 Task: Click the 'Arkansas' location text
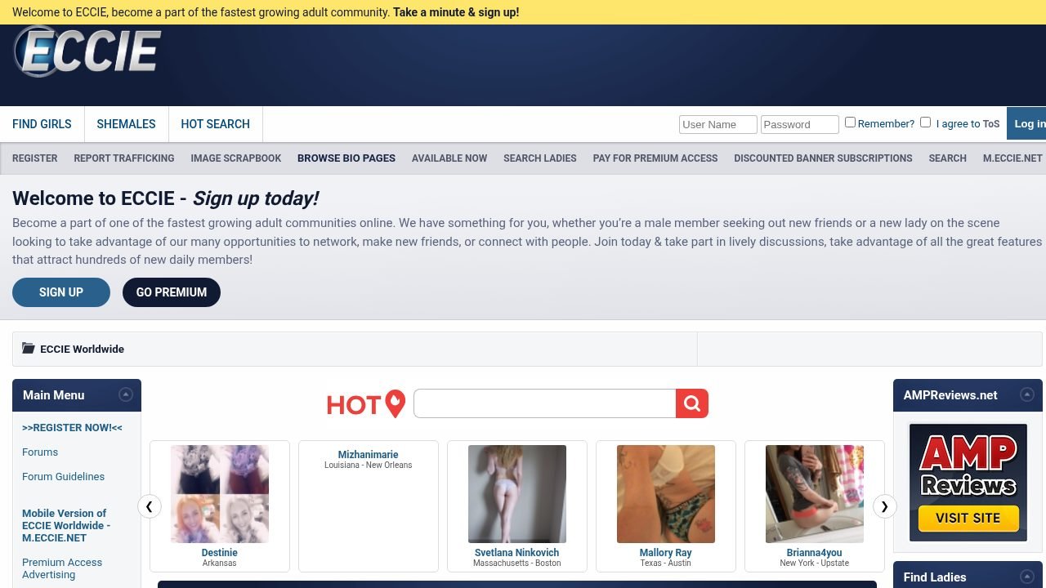tap(220, 563)
